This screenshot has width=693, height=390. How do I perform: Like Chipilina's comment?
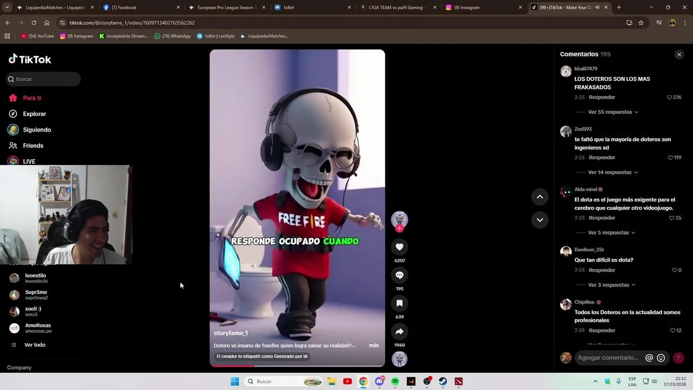[673, 330]
